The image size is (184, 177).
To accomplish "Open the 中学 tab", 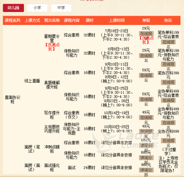I will point(61,8).
